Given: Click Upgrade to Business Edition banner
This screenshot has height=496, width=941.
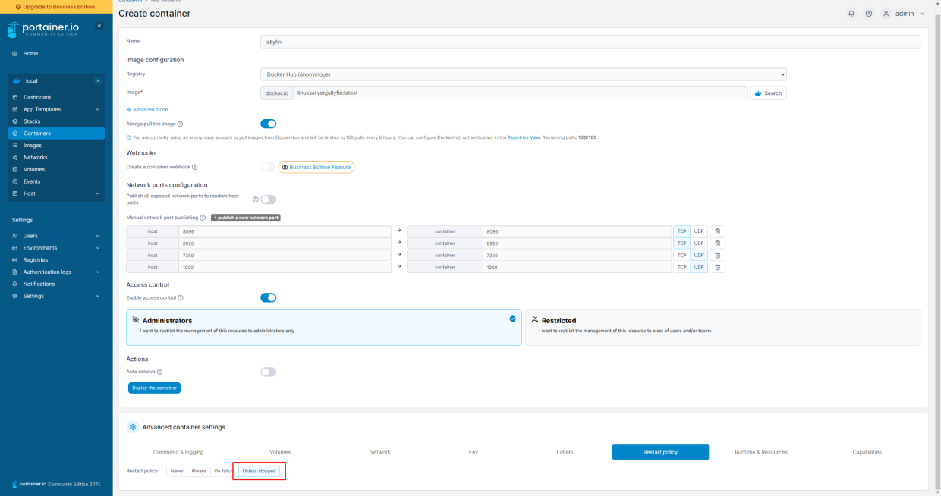Looking at the screenshot, I should click(56, 7).
